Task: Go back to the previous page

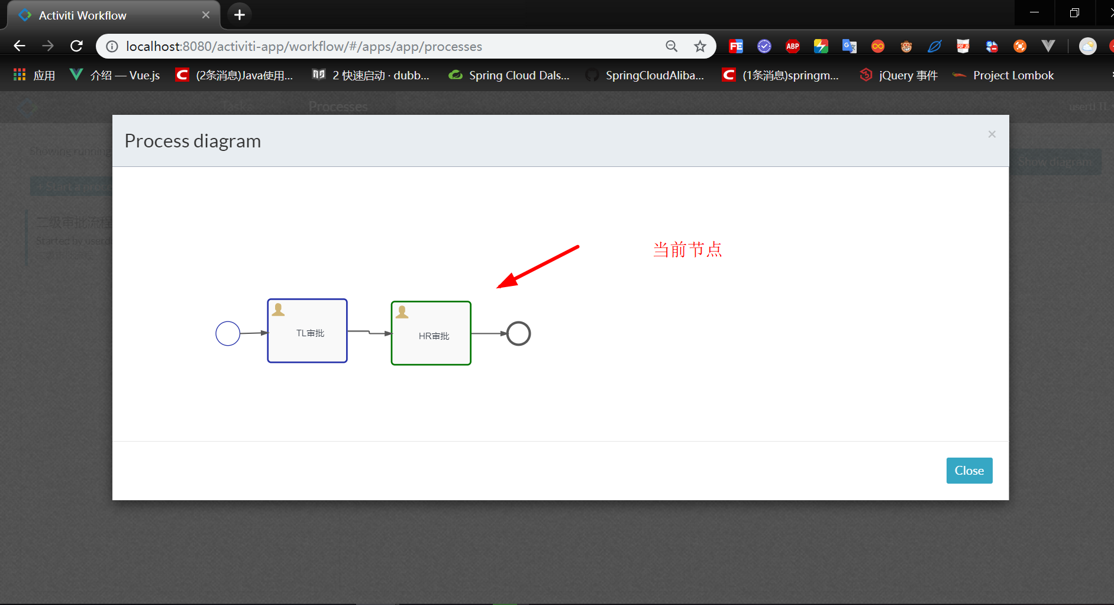Action: pyautogui.click(x=20, y=46)
